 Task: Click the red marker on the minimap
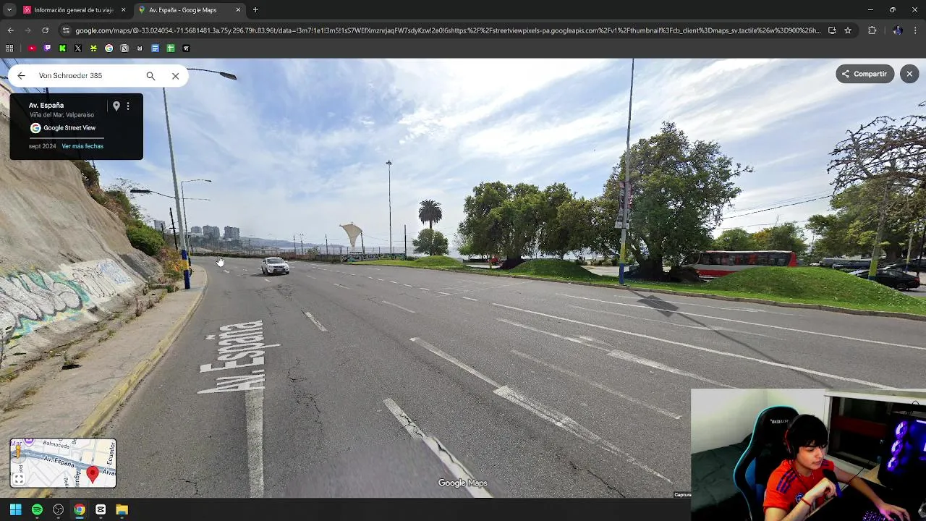coord(92,474)
